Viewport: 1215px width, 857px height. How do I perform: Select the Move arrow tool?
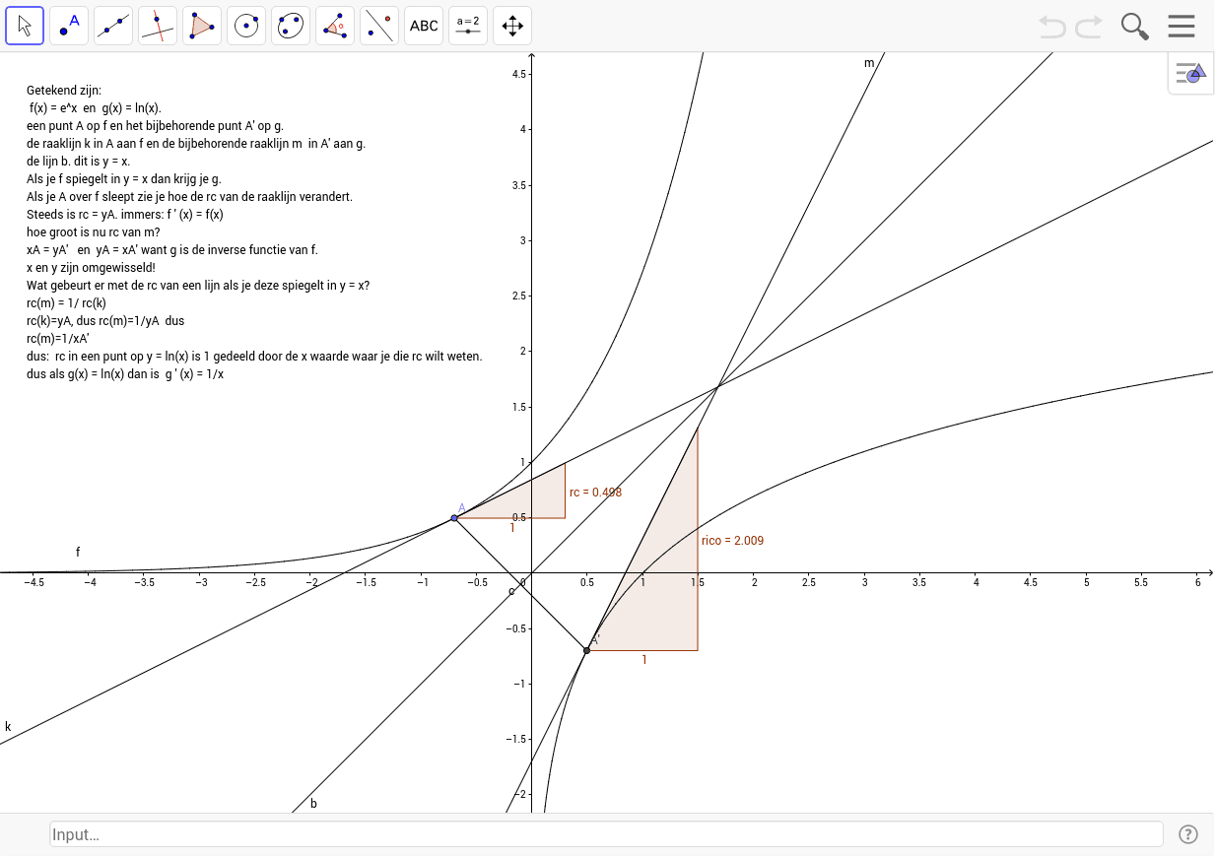[x=25, y=26]
